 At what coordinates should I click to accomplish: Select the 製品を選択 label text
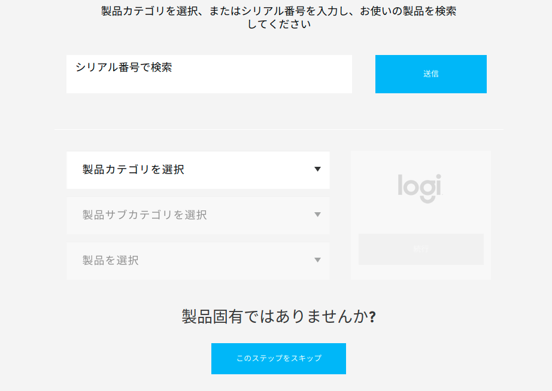pos(111,261)
